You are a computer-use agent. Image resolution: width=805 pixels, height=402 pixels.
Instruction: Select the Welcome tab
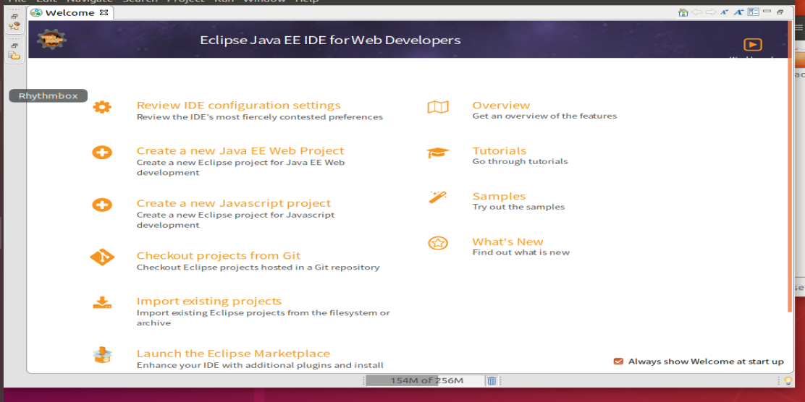[69, 13]
